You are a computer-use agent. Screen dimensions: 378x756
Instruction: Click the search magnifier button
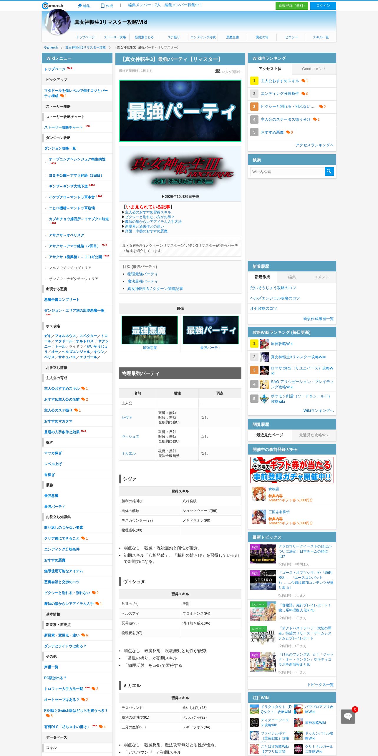pos(329,171)
